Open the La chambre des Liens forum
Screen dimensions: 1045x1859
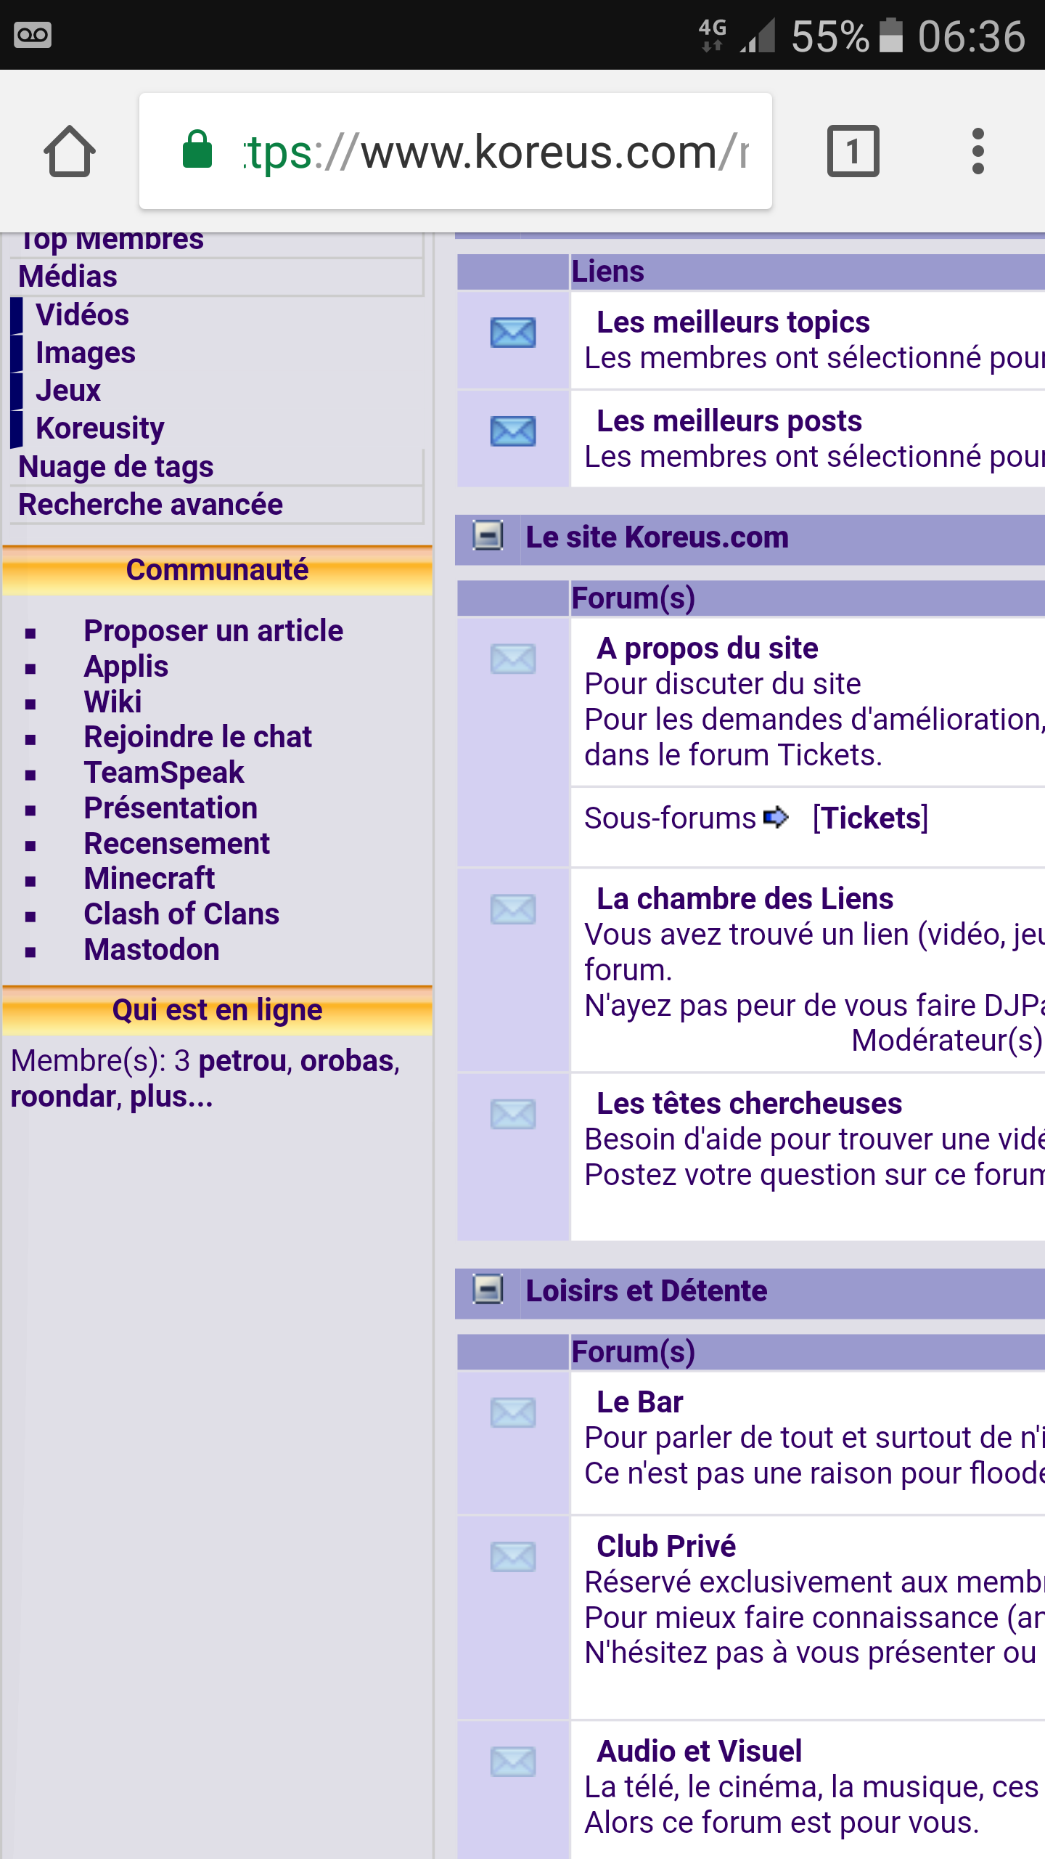pyautogui.click(x=745, y=899)
